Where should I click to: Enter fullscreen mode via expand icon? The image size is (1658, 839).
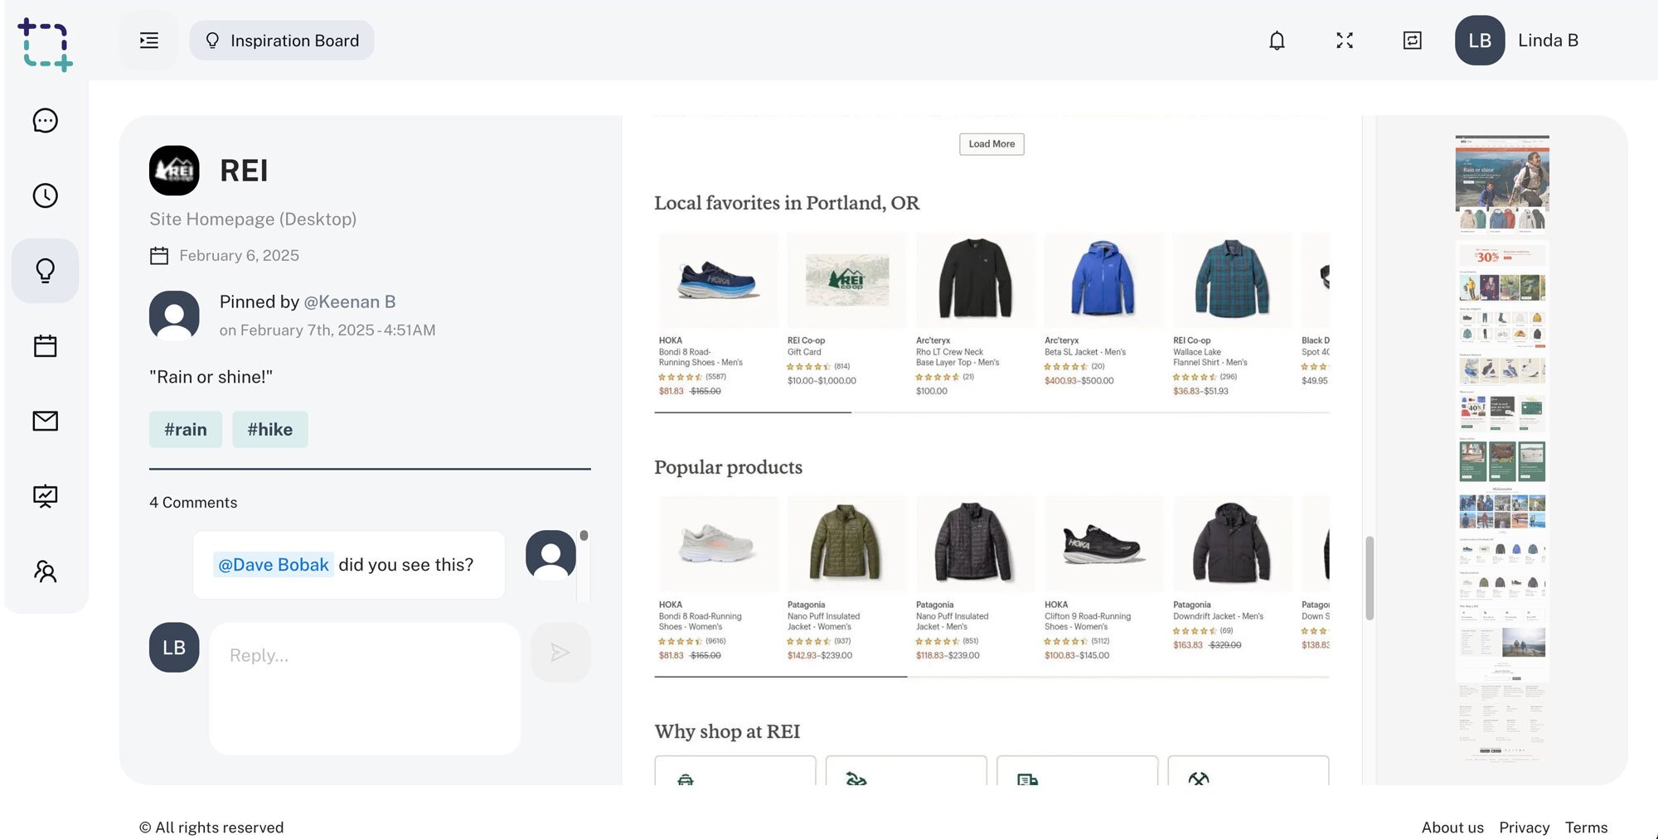(x=1345, y=41)
